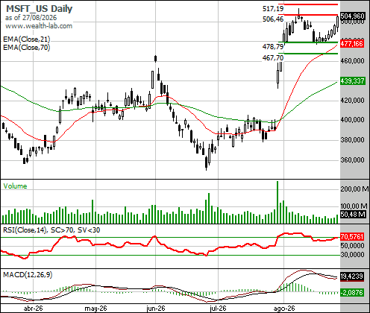
Task: Click the 30,0000 RSI axis label
Action: coord(352,255)
